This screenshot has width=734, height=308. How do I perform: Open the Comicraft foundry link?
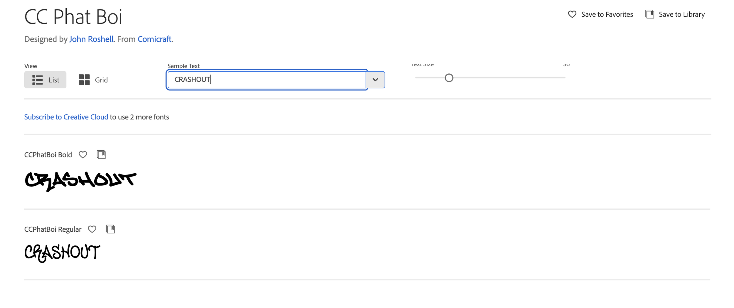coord(154,39)
